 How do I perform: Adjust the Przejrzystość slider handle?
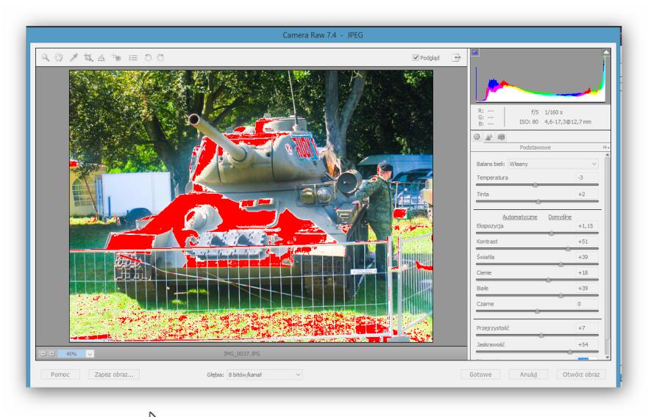click(x=541, y=336)
